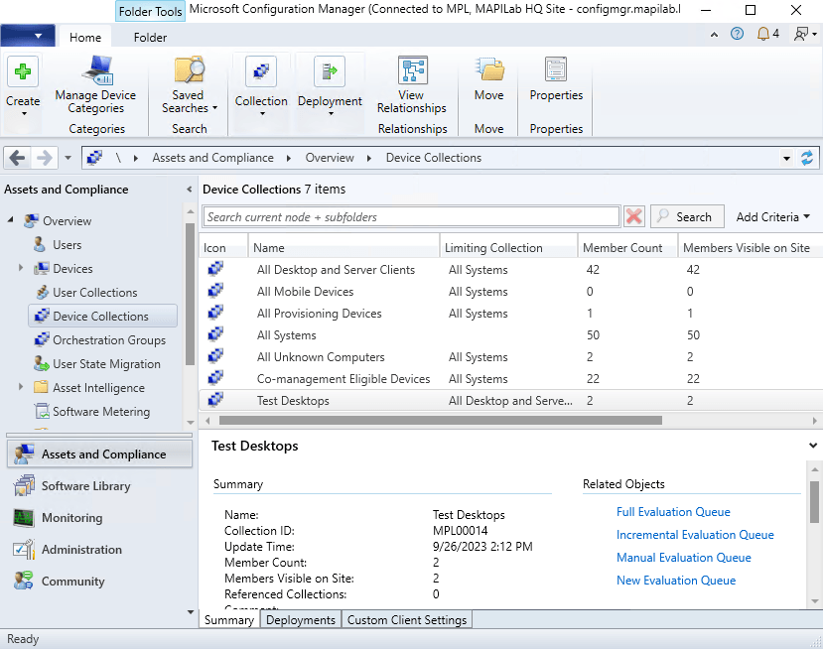This screenshot has width=823, height=649.
Task: Click the Orchestration Groups node icon
Action: point(42,340)
